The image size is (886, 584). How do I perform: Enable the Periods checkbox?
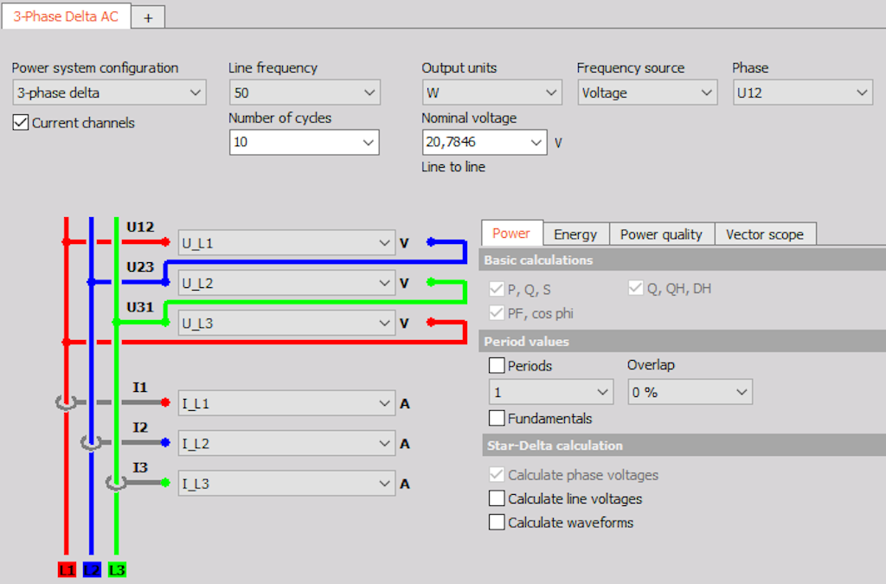(497, 365)
